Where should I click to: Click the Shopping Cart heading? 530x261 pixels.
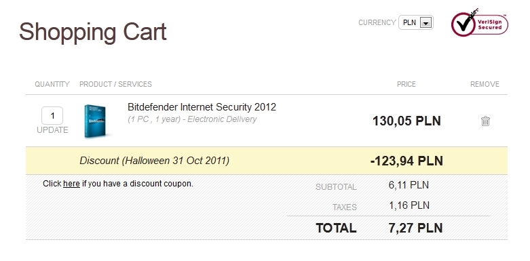[92, 33]
